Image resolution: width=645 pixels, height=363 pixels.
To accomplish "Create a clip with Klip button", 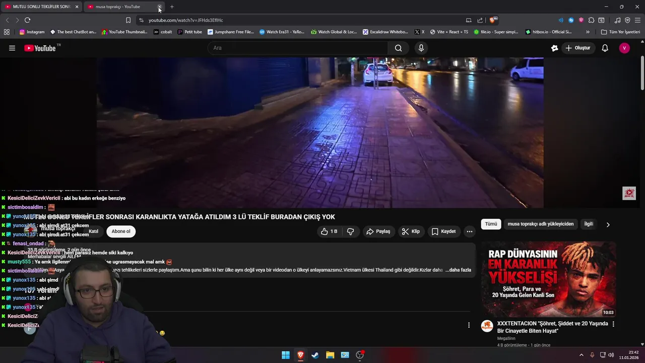I will (x=411, y=231).
